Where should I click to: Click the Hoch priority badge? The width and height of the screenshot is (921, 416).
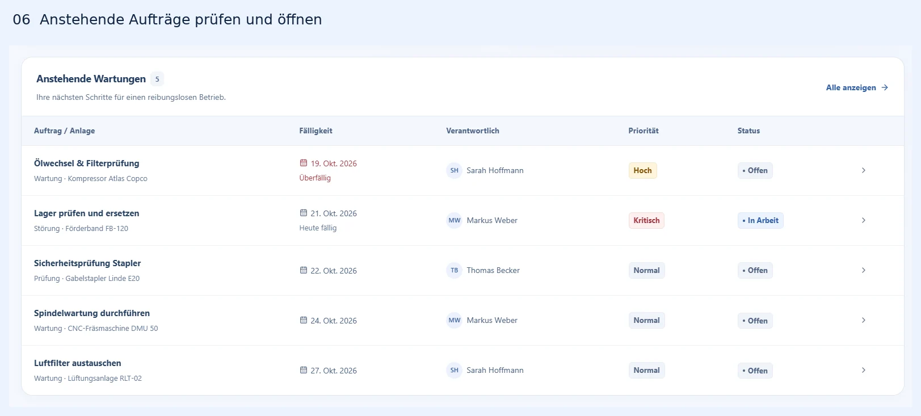click(x=642, y=170)
